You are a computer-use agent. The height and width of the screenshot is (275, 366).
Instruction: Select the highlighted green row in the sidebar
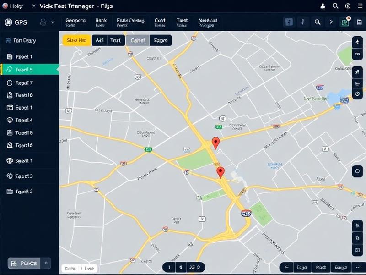coord(30,70)
